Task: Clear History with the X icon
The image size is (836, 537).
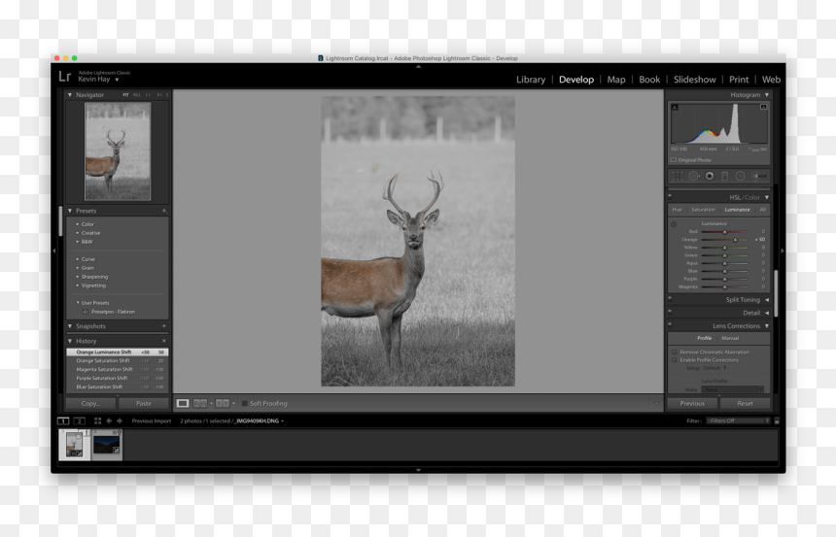Action: coord(164,341)
